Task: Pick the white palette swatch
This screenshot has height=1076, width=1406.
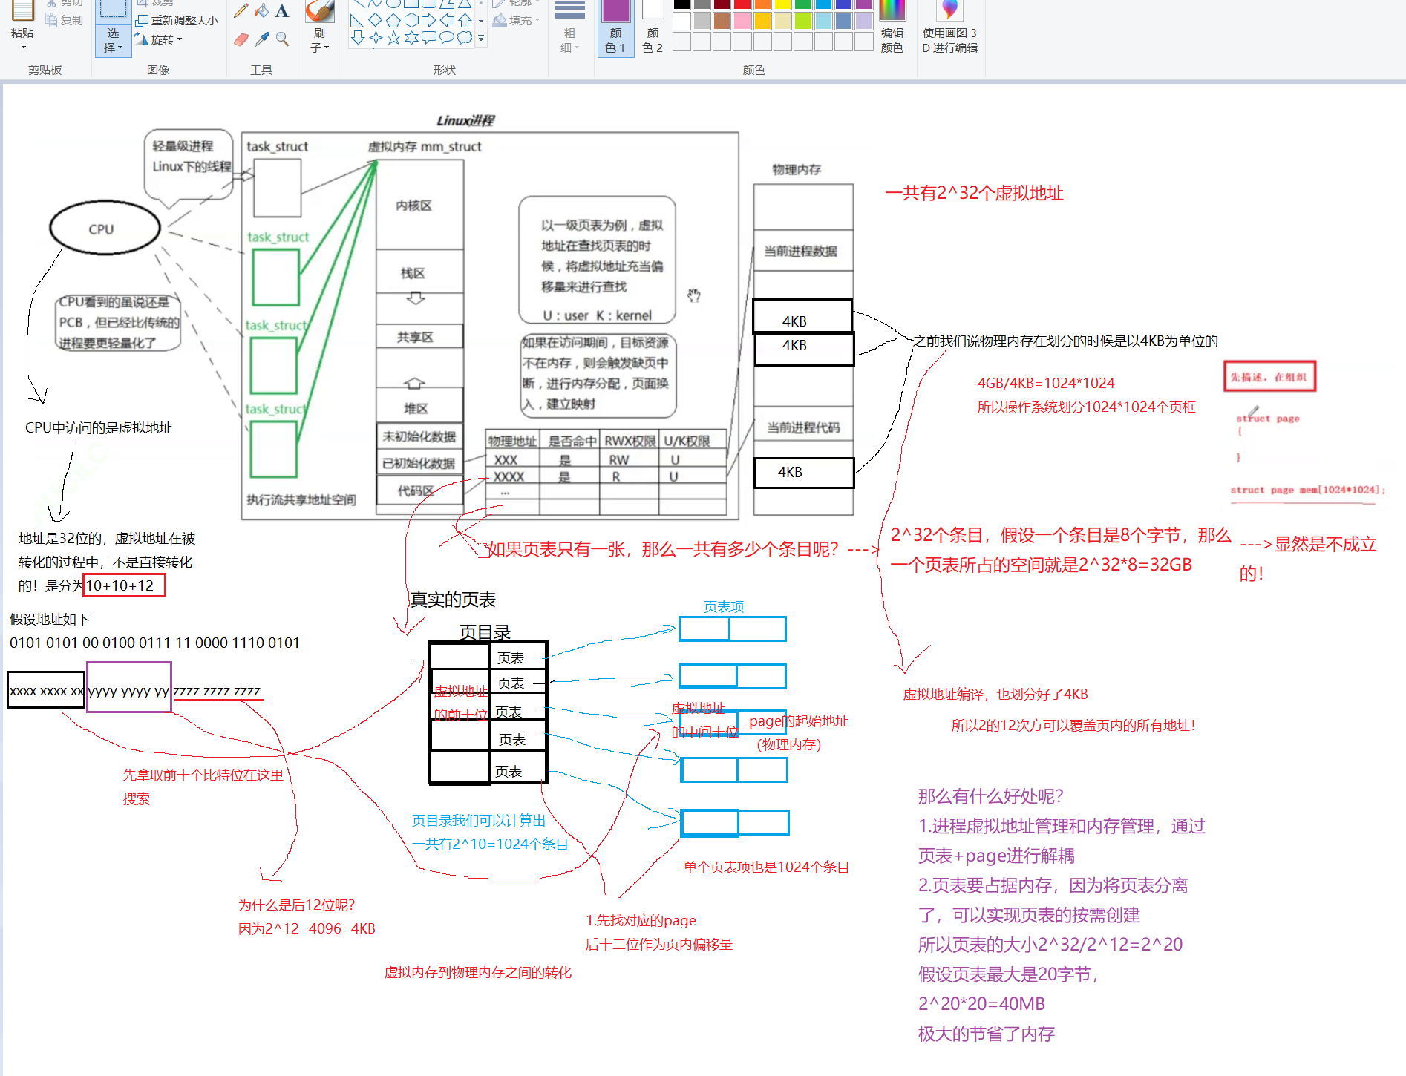Action: [x=681, y=21]
